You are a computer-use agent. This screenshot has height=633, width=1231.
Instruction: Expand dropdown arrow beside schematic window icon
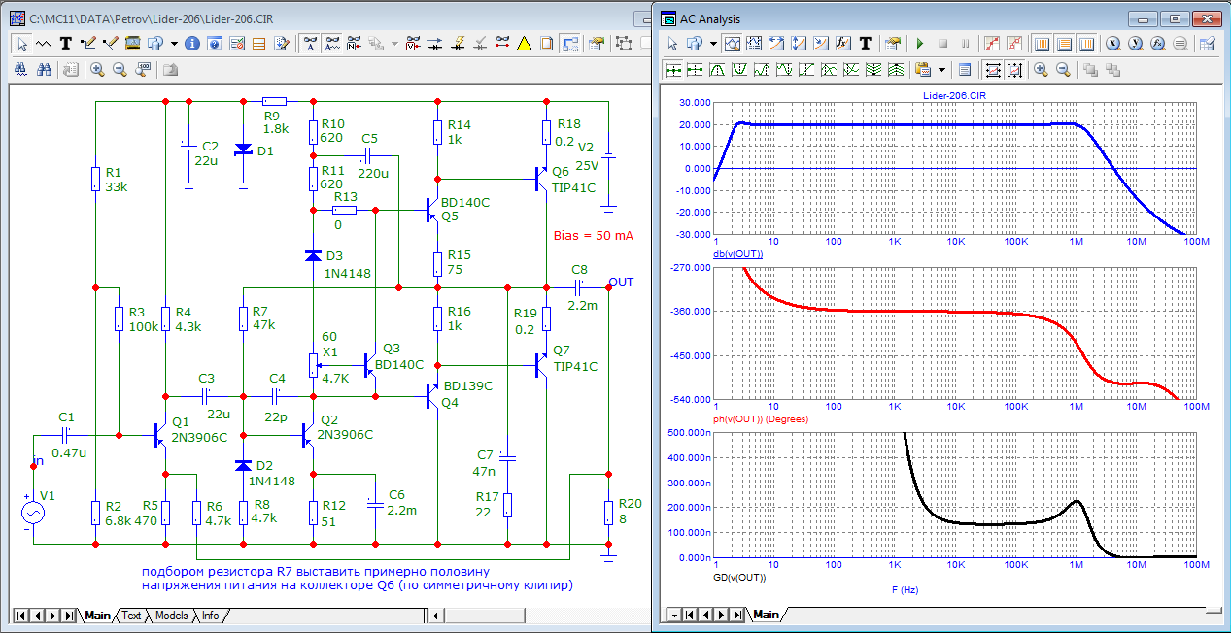click(x=173, y=44)
